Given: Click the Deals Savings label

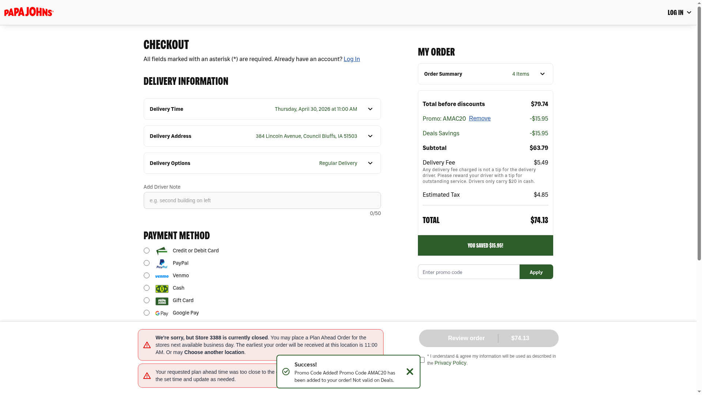Looking at the screenshot, I should coord(441,133).
